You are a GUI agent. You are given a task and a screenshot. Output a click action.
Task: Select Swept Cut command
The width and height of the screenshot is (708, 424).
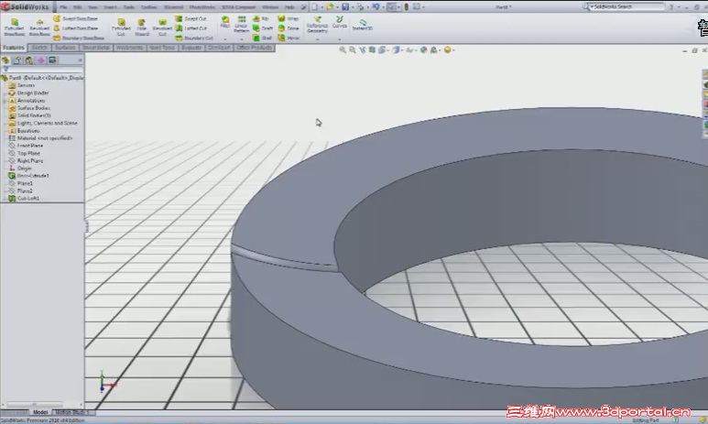pos(191,18)
